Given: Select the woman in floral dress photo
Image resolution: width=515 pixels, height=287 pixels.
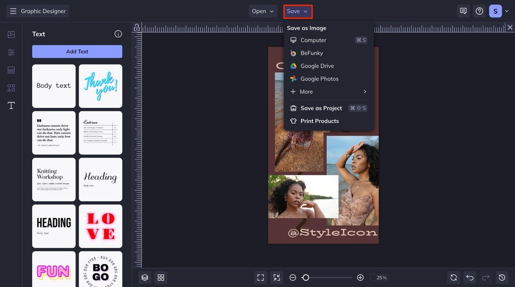Looking at the screenshot, I should point(353,181).
